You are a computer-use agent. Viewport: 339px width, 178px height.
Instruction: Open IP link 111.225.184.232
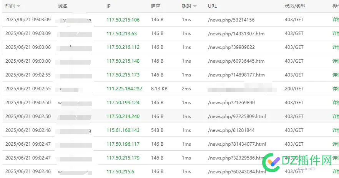pos(124,89)
